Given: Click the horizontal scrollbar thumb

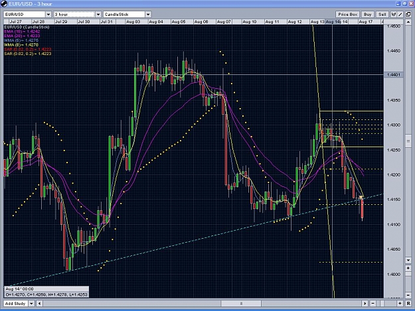Looking at the screenshot, I should 241,303.
